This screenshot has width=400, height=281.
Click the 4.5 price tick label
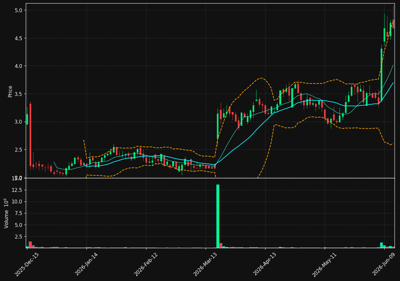click(x=19, y=38)
